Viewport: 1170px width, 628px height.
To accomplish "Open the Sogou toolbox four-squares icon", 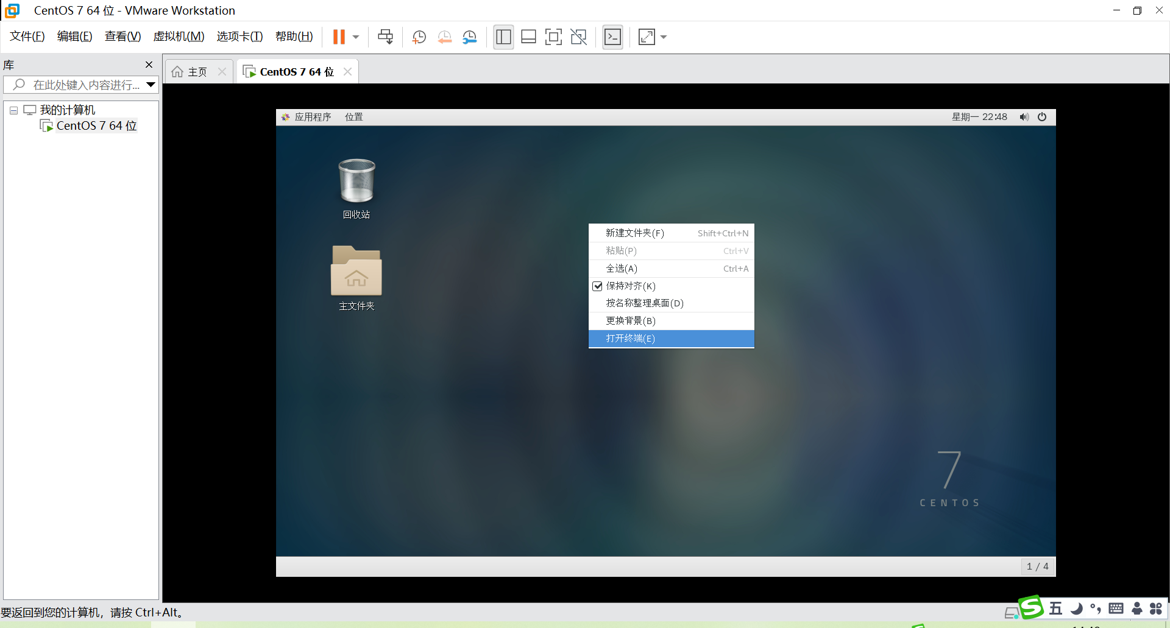I will (1156, 608).
